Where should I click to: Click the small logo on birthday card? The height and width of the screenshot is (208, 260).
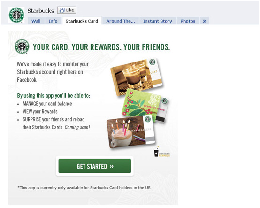pos(148,119)
